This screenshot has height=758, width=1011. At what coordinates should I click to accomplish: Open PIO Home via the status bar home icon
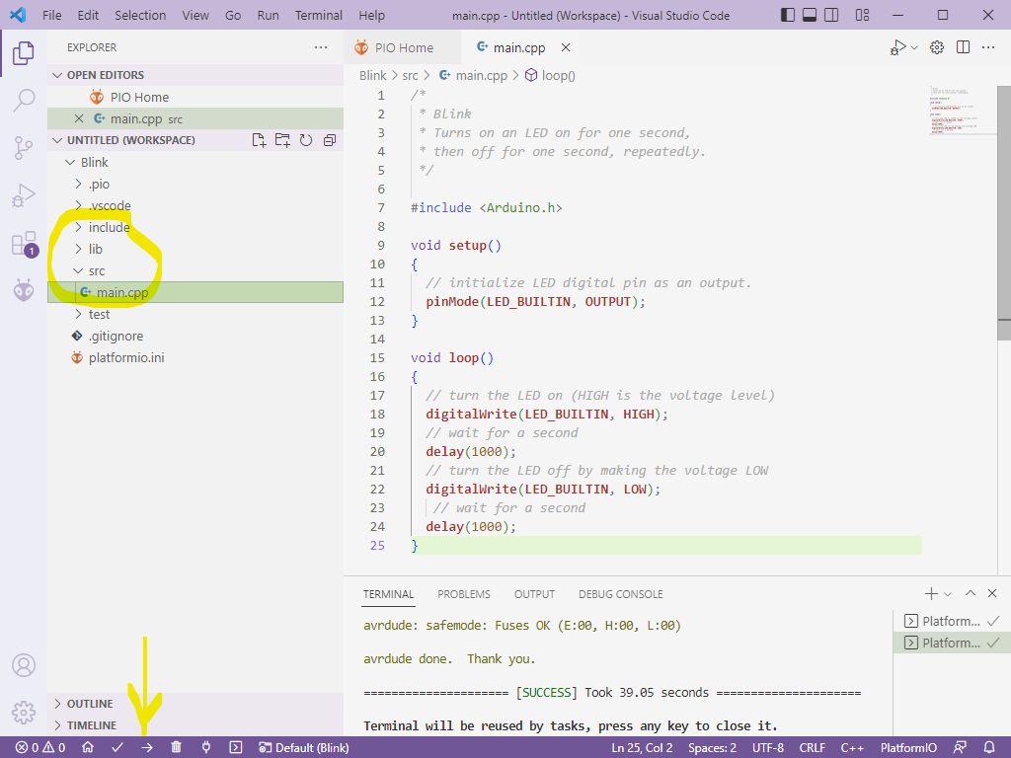(88, 747)
